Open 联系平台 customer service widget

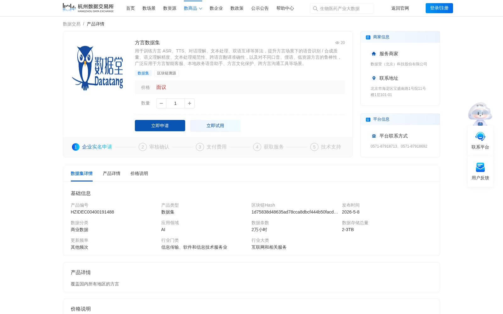tap(480, 140)
